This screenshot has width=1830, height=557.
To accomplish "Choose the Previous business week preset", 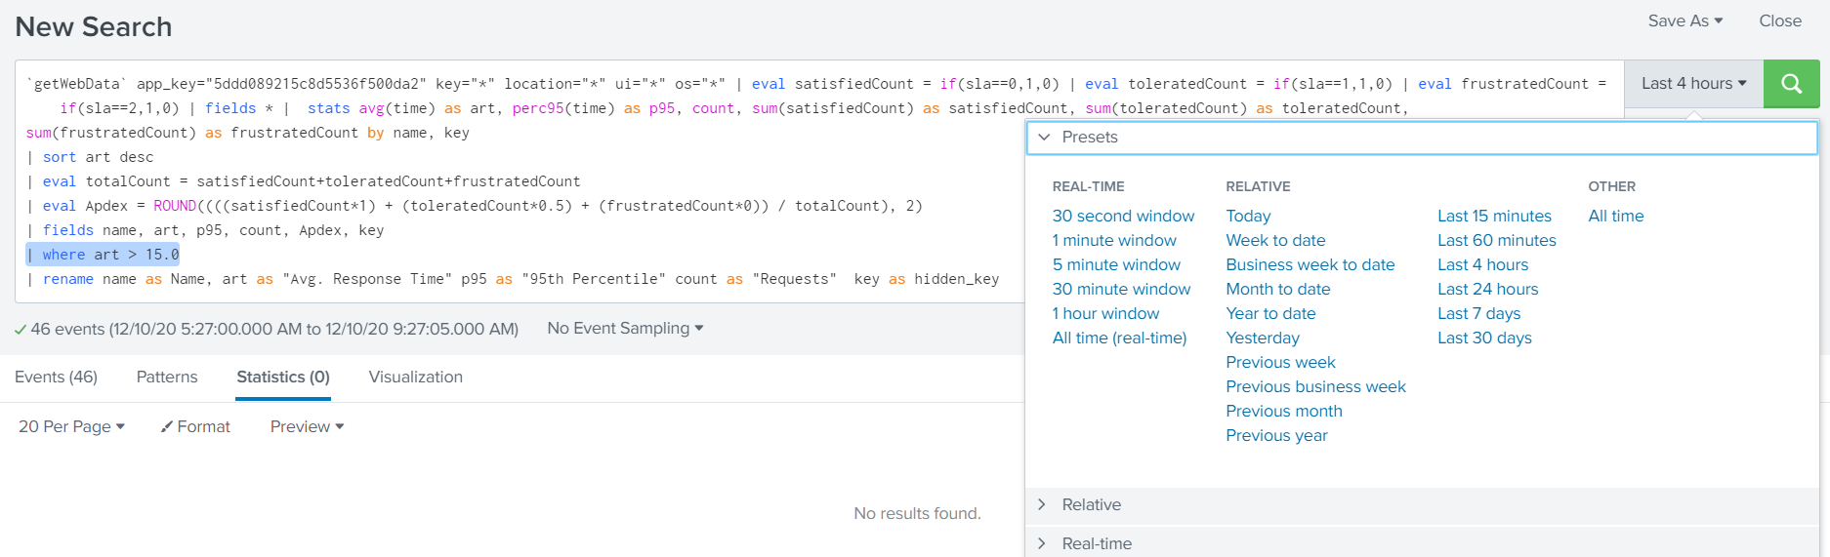I will coord(1315,387).
